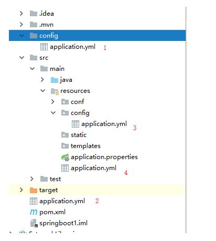Click the templates folder icon
This screenshot has height=241, width=216.
pyautogui.click(x=65, y=146)
